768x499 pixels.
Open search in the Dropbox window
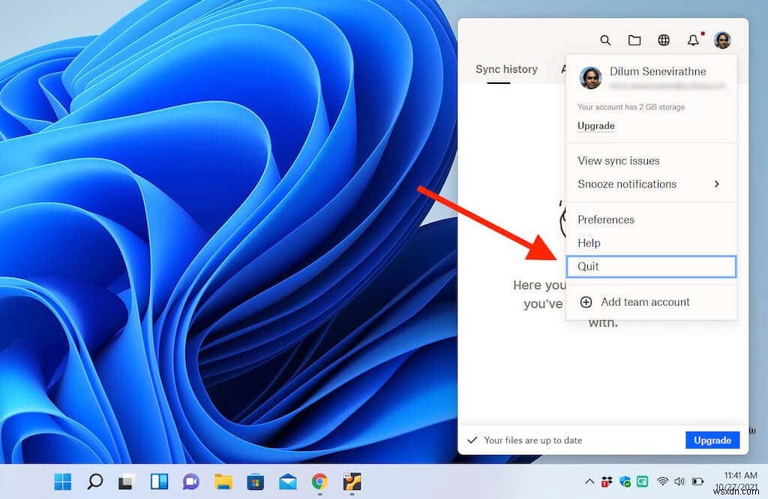[605, 40]
